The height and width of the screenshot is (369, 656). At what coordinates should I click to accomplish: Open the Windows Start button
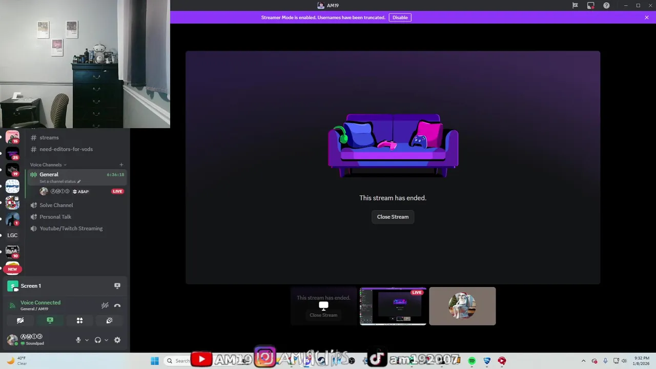click(154, 361)
